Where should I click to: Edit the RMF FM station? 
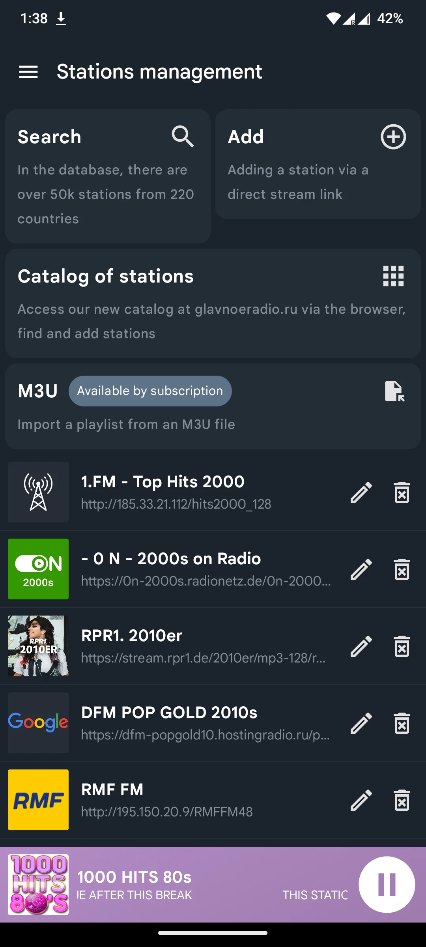[x=361, y=800]
